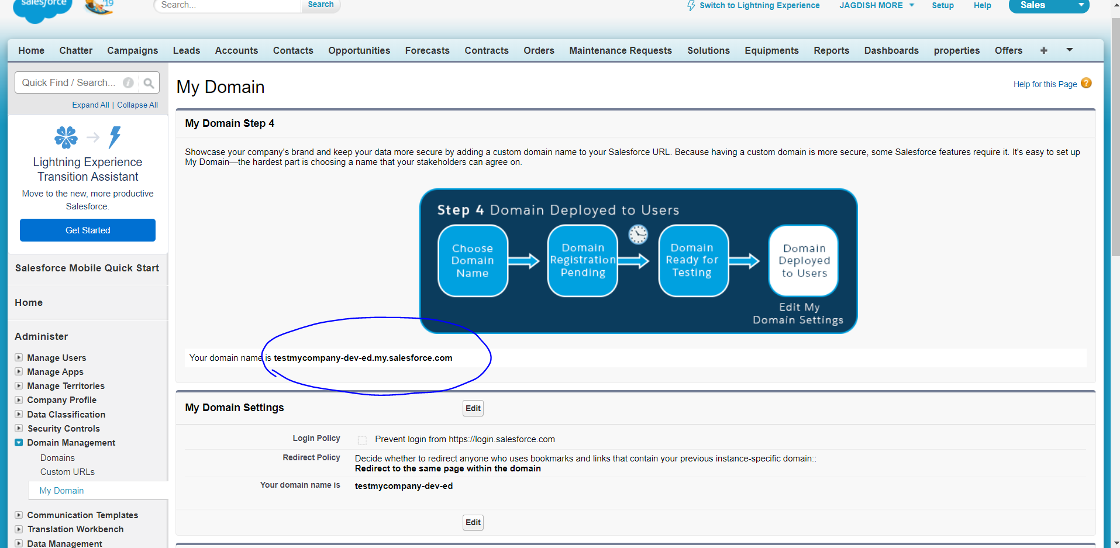Expand the Security Controls tree node
The height and width of the screenshot is (548, 1120).
pyautogui.click(x=19, y=428)
